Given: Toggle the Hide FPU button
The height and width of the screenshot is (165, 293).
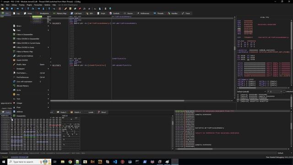Looking at the screenshot, I should [265, 17].
